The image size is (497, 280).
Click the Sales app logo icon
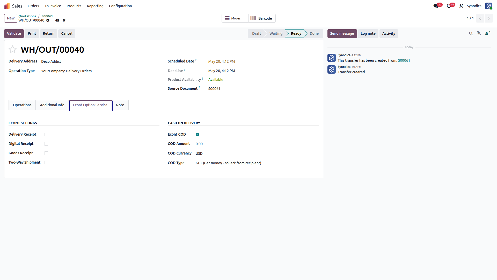(7, 6)
